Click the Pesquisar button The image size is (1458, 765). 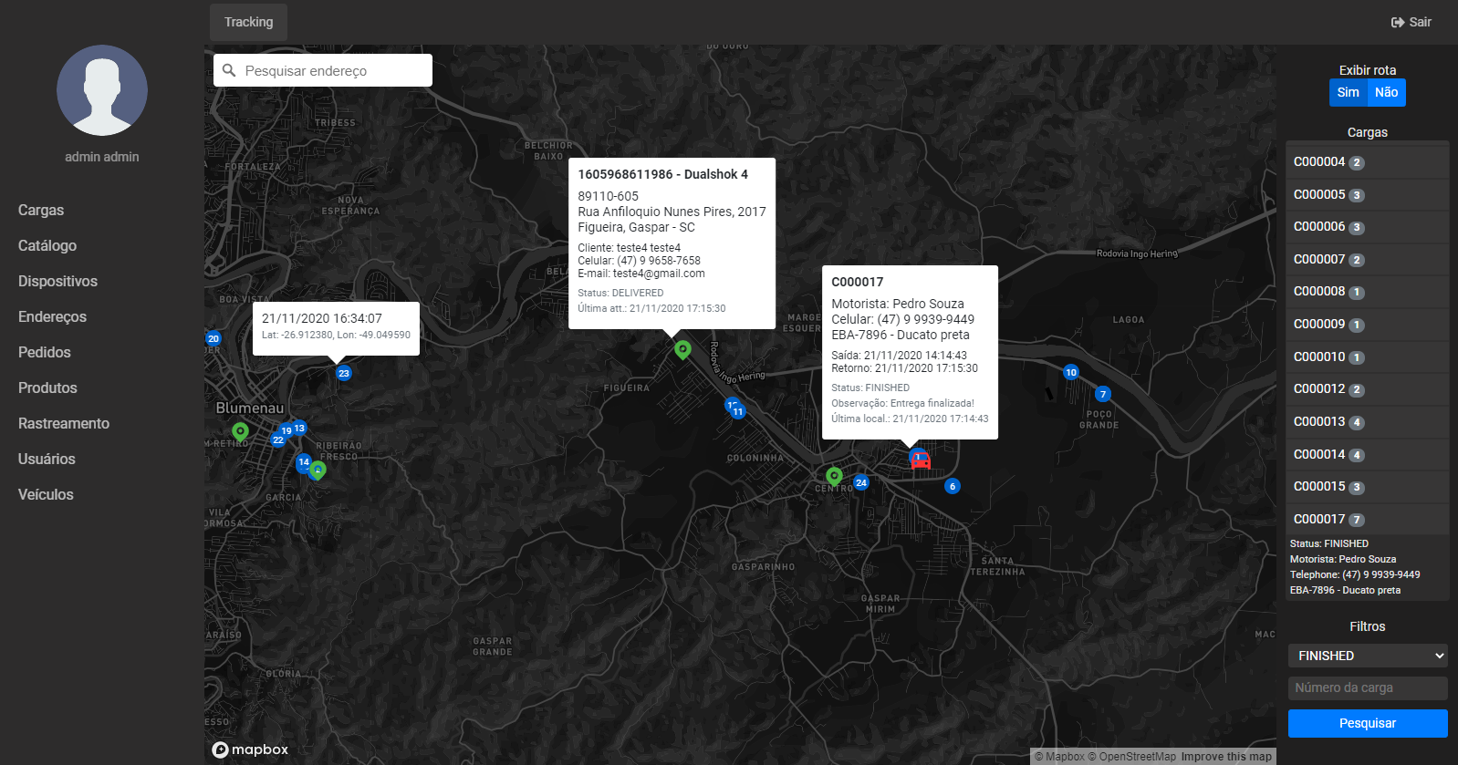pyautogui.click(x=1368, y=723)
